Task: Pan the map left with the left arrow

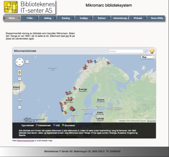Action: pyautogui.click(x=17, y=62)
